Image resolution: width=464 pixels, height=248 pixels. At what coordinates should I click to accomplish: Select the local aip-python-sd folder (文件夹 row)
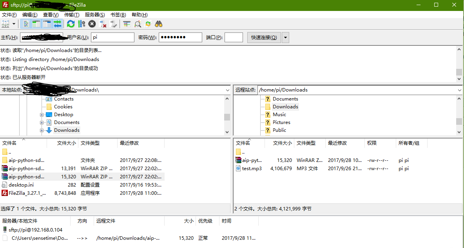pyautogui.click(x=82, y=160)
